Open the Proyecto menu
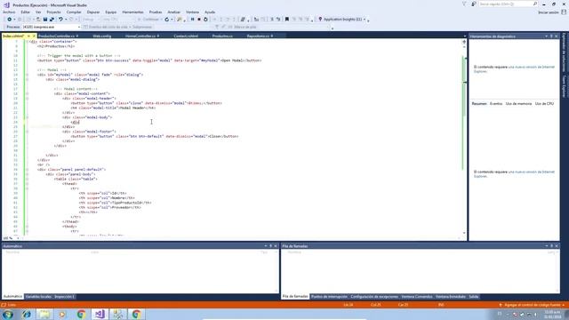Screen dimensions: 569x320 click(53, 12)
